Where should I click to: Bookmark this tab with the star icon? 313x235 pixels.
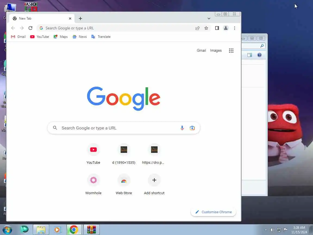206,28
